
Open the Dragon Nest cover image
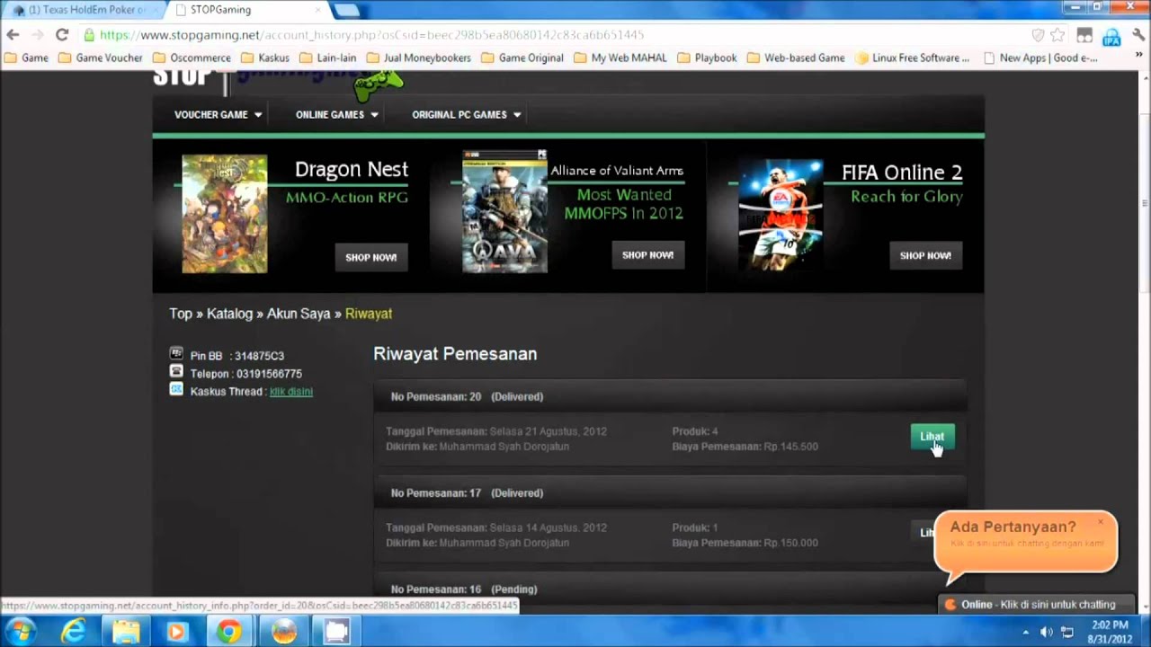(x=225, y=214)
